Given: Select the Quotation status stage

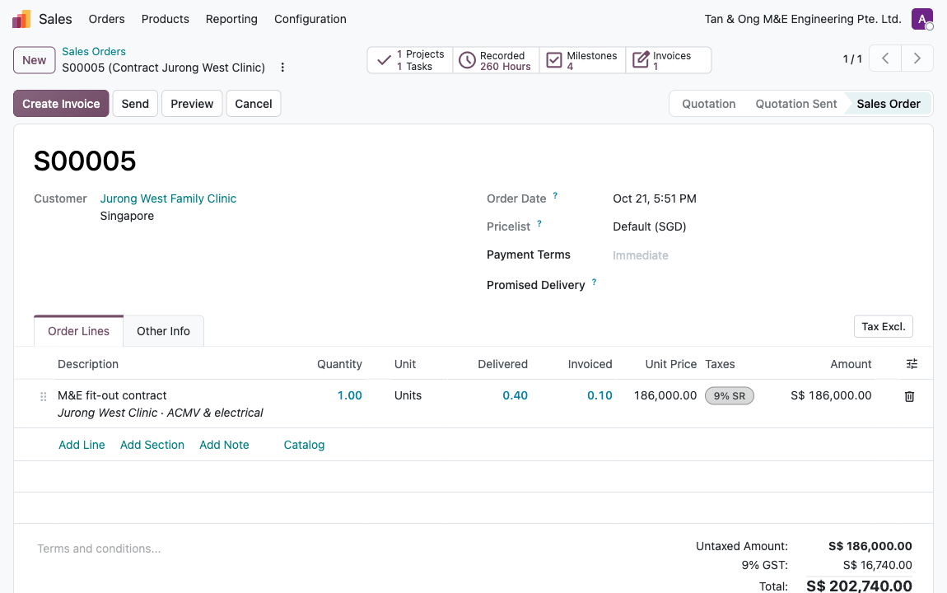Looking at the screenshot, I should 708,103.
